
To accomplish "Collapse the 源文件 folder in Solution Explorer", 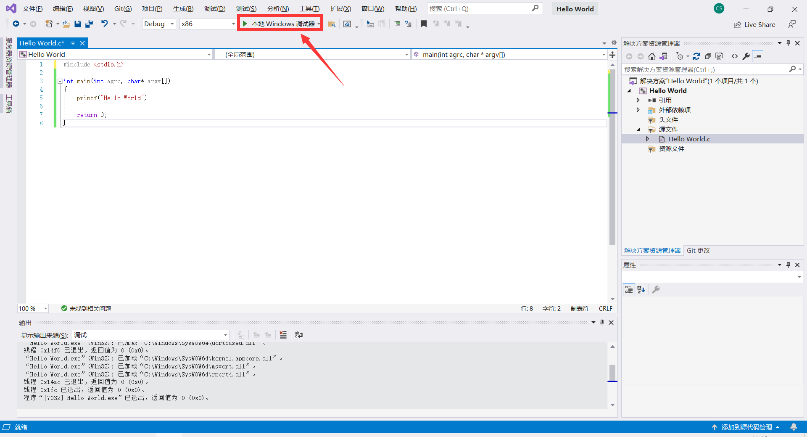I will [x=638, y=129].
